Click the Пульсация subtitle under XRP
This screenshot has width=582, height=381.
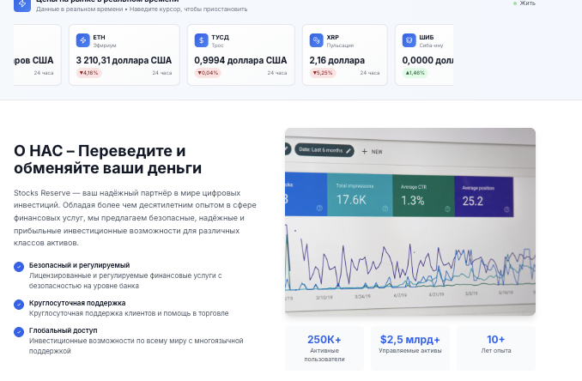coord(340,45)
